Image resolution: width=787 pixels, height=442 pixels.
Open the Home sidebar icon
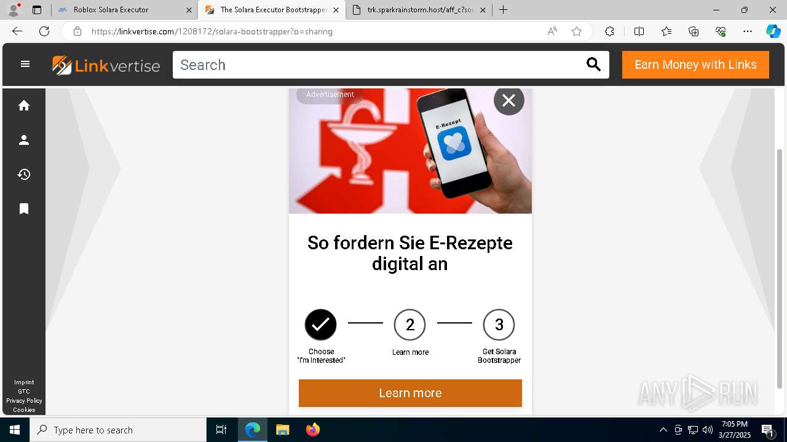(24, 106)
